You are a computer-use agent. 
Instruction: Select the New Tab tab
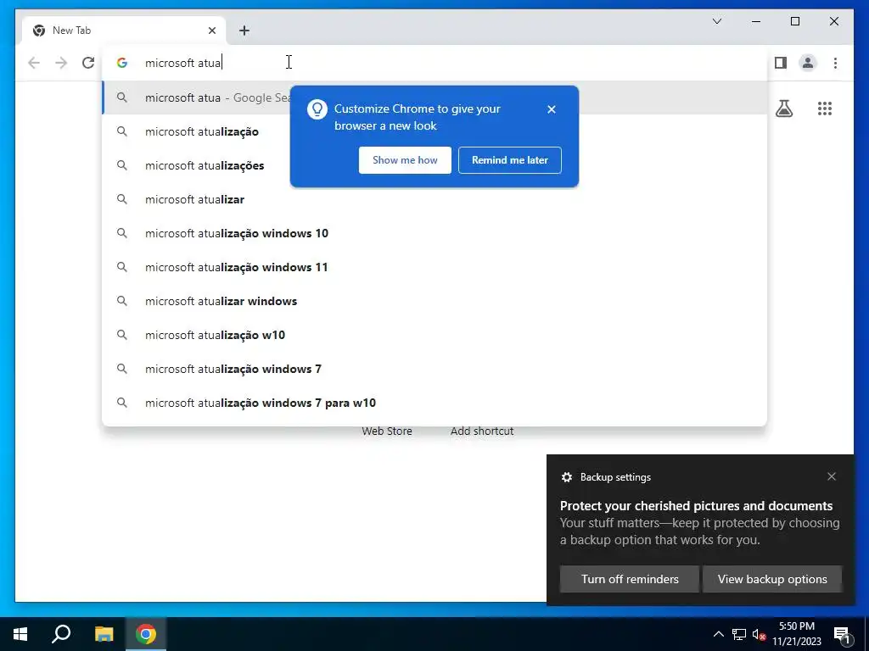click(x=124, y=31)
